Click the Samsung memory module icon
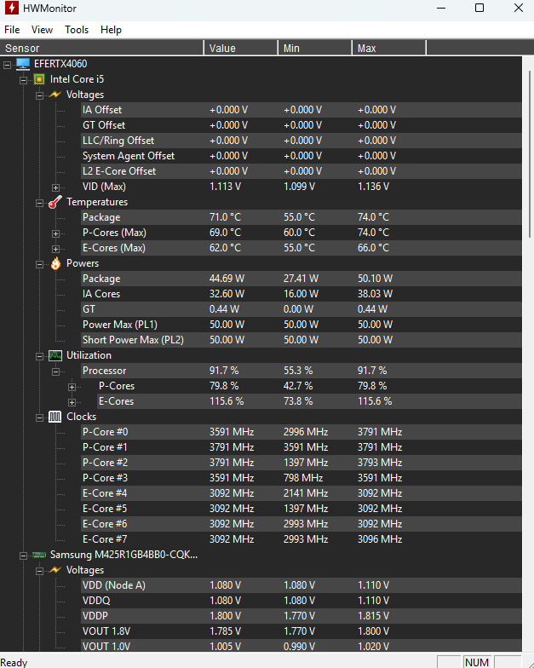 click(39, 555)
